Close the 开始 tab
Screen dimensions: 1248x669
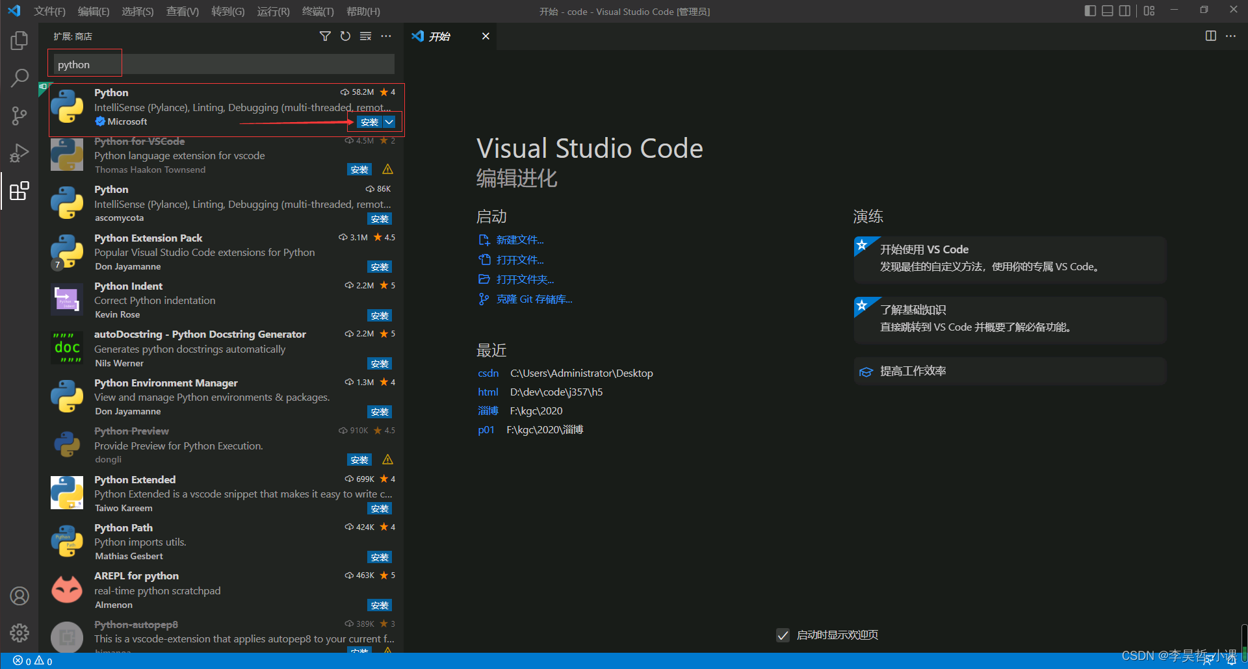pyautogui.click(x=486, y=36)
